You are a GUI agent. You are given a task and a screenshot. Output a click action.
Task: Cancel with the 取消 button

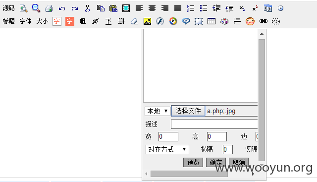tap(239, 162)
